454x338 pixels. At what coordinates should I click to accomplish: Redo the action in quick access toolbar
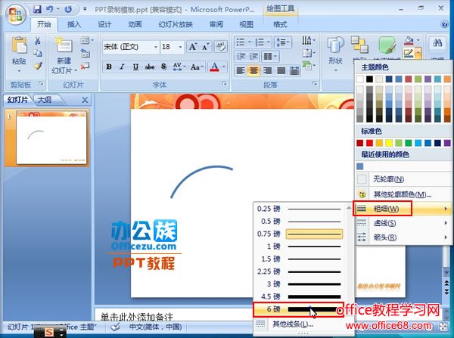68,9
